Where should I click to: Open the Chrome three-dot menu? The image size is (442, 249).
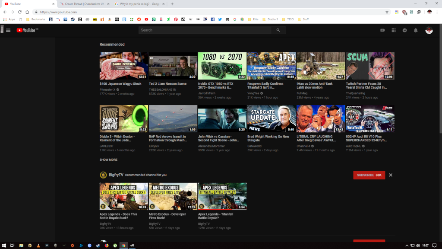pos(437,12)
